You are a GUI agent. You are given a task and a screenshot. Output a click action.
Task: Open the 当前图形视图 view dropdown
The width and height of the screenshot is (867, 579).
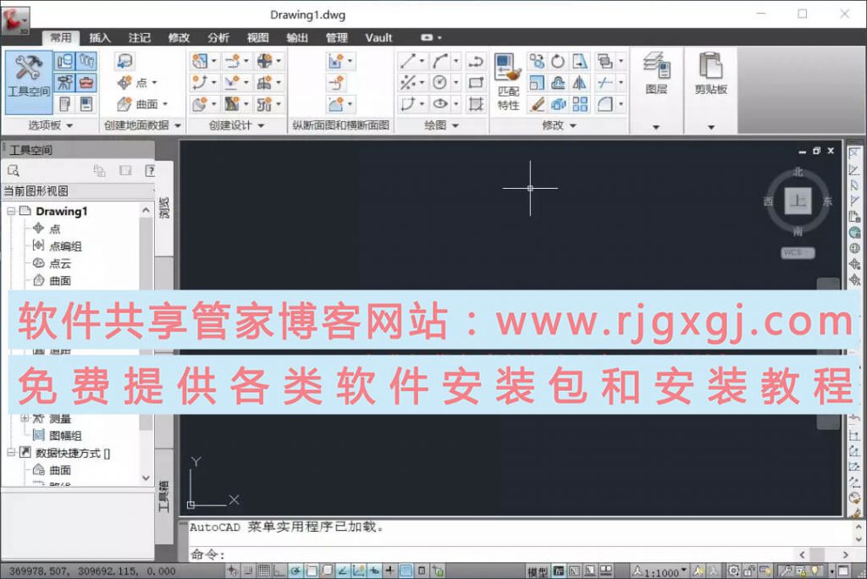pos(79,191)
